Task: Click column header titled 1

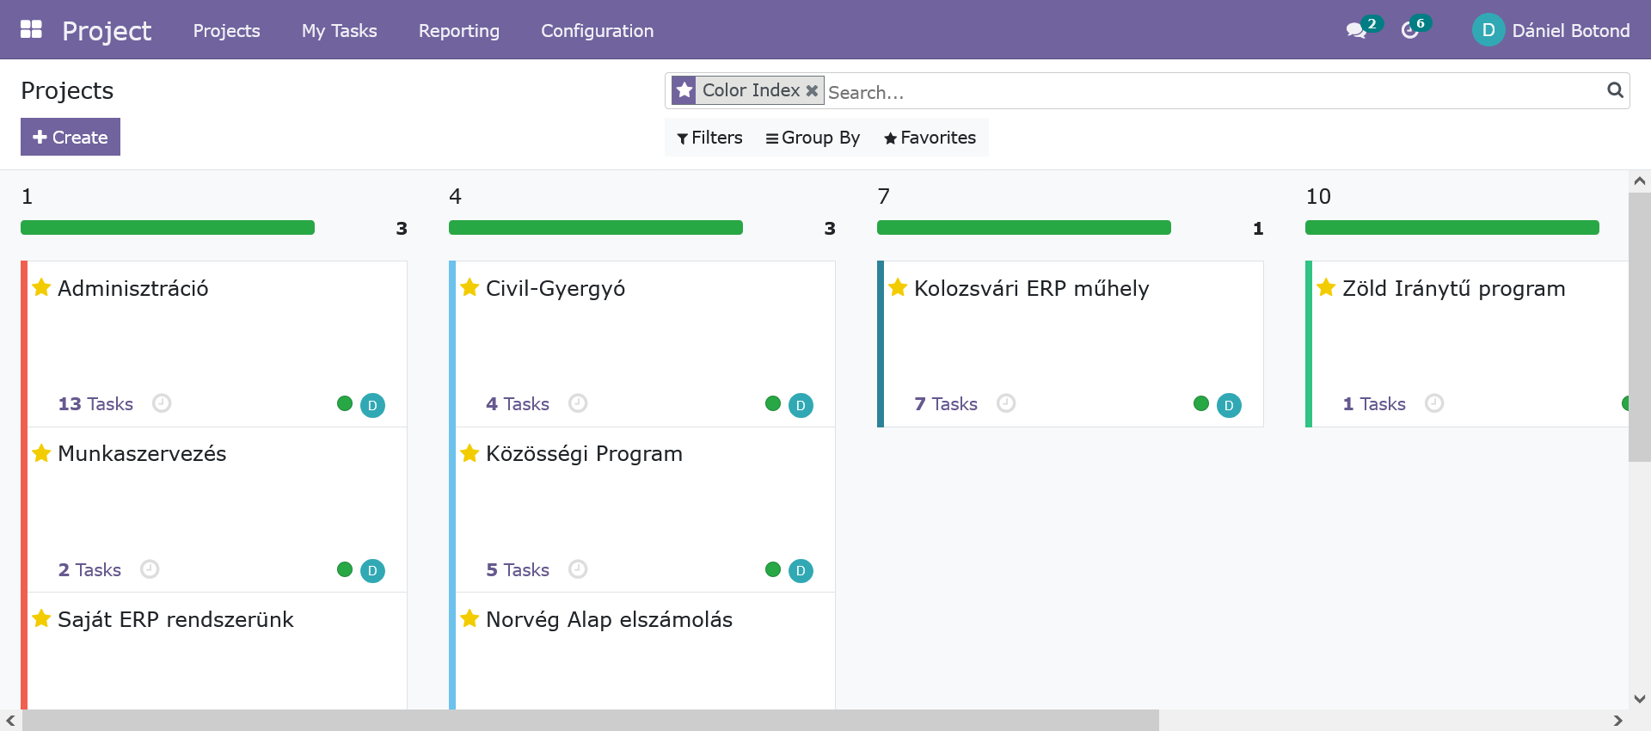Action: [28, 196]
